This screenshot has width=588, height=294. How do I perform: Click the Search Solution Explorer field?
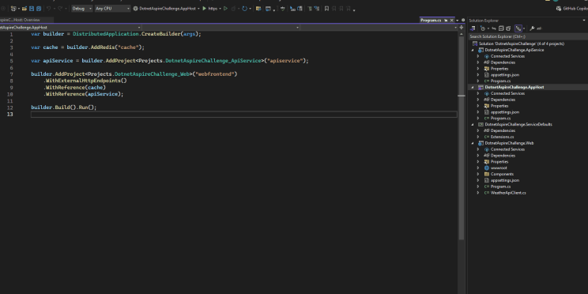coord(528,36)
